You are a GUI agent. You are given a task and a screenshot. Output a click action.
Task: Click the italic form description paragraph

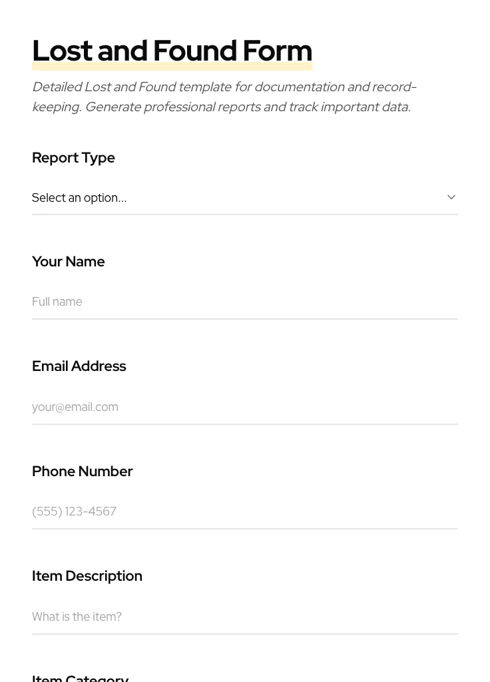pos(224,97)
